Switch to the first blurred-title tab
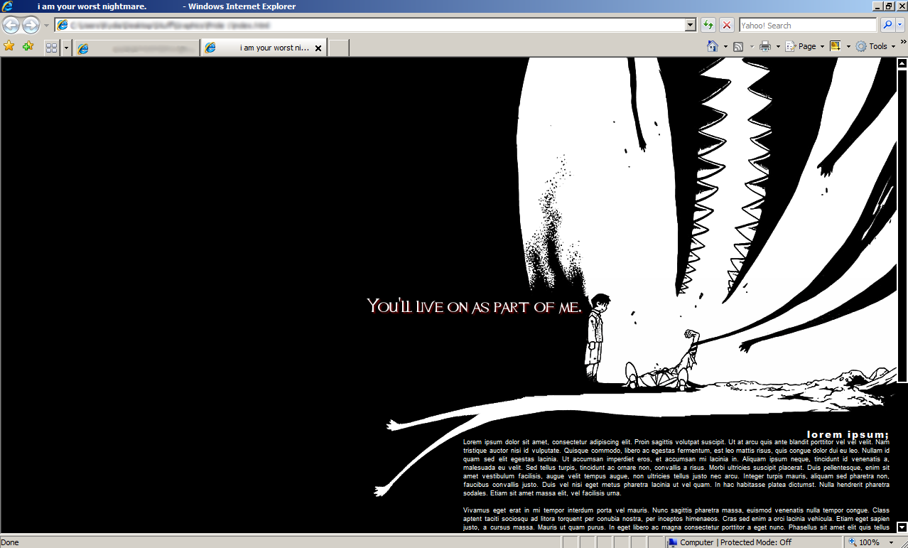Viewport: 908px width, 548px height. [136, 48]
